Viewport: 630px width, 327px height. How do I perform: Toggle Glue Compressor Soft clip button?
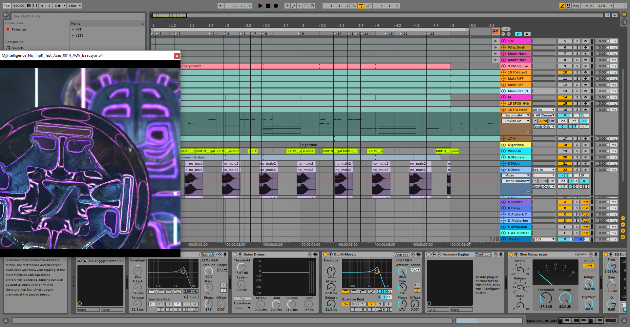tap(589, 266)
